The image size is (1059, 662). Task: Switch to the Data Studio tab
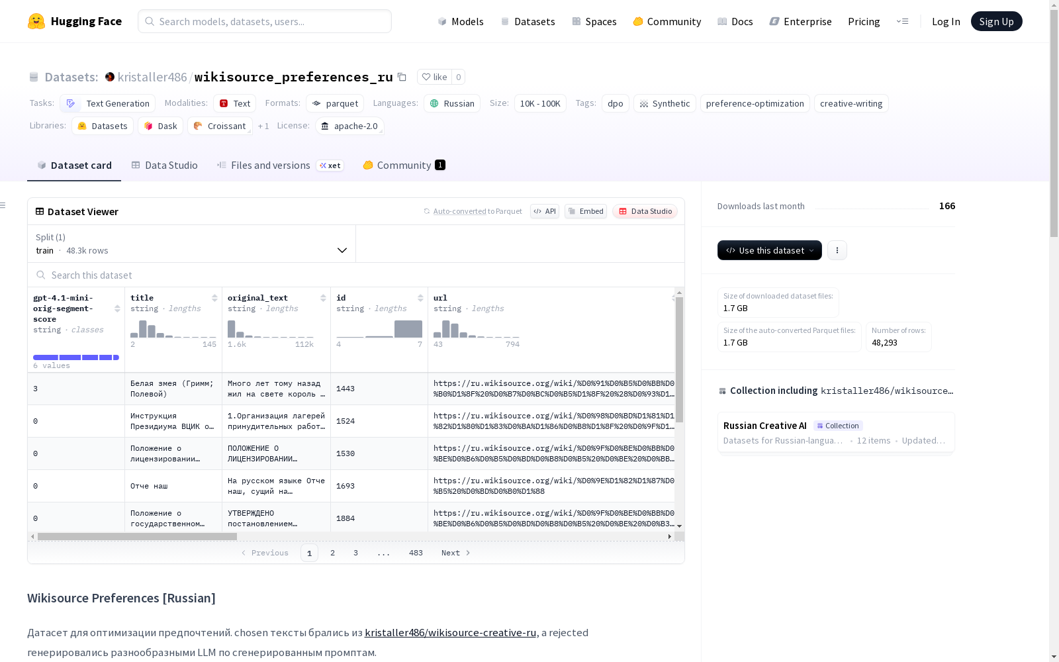164,165
